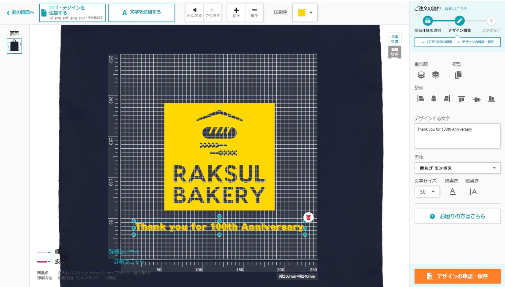Zoom out with 縮小 minus button
This screenshot has width=505, height=287.
click(254, 13)
